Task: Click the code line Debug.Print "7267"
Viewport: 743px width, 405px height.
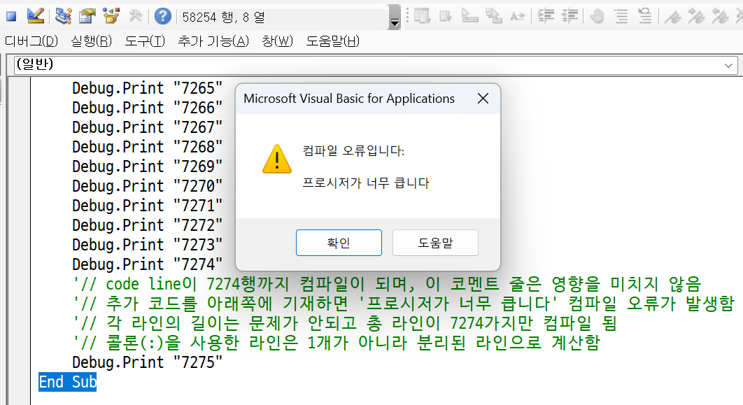Action: [x=148, y=127]
